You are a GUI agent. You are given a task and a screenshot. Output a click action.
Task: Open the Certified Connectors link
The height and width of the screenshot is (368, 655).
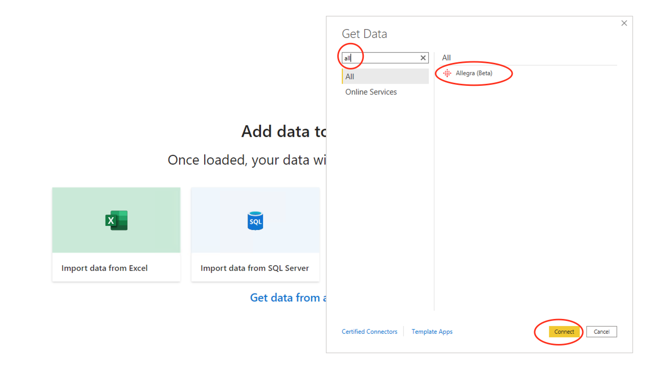(369, 331)
